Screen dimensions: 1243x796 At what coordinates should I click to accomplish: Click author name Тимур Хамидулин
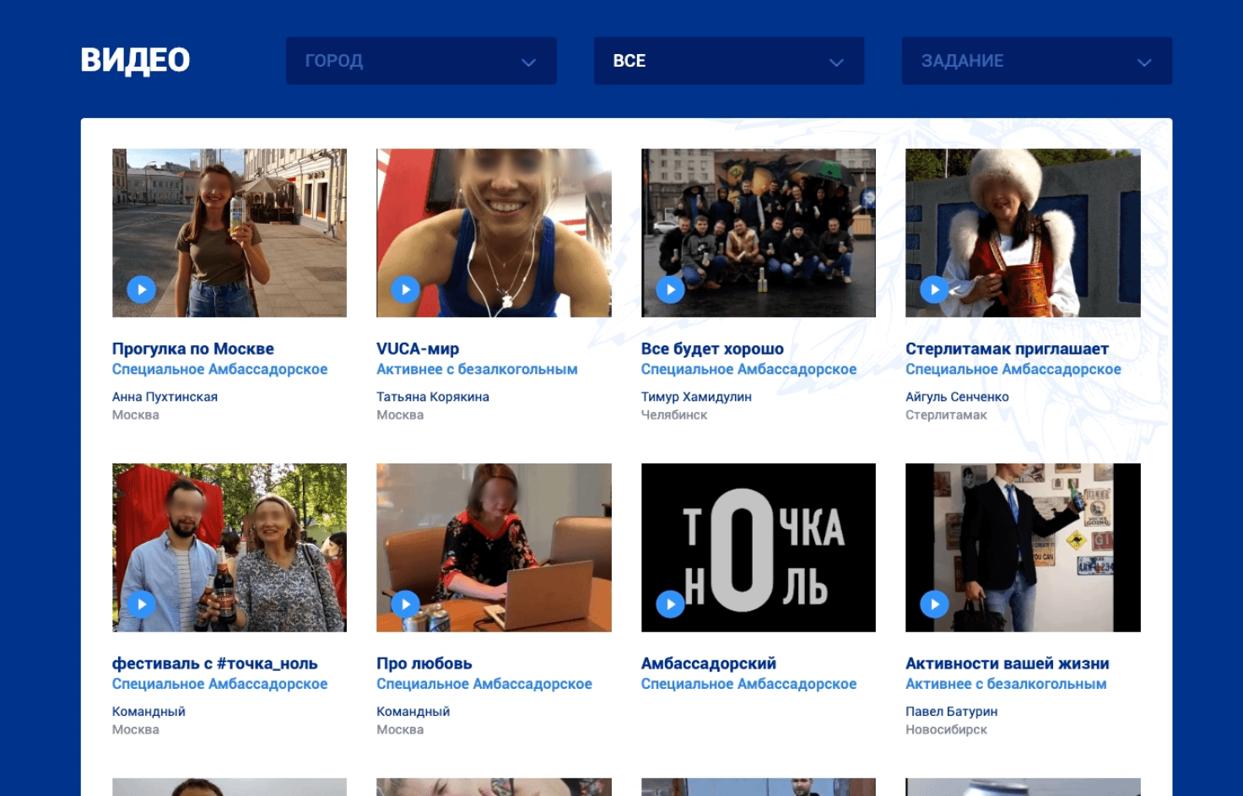pos(696,397)
